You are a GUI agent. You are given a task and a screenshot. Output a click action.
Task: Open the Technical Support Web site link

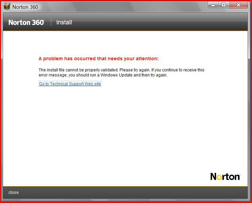click(70, 84)
